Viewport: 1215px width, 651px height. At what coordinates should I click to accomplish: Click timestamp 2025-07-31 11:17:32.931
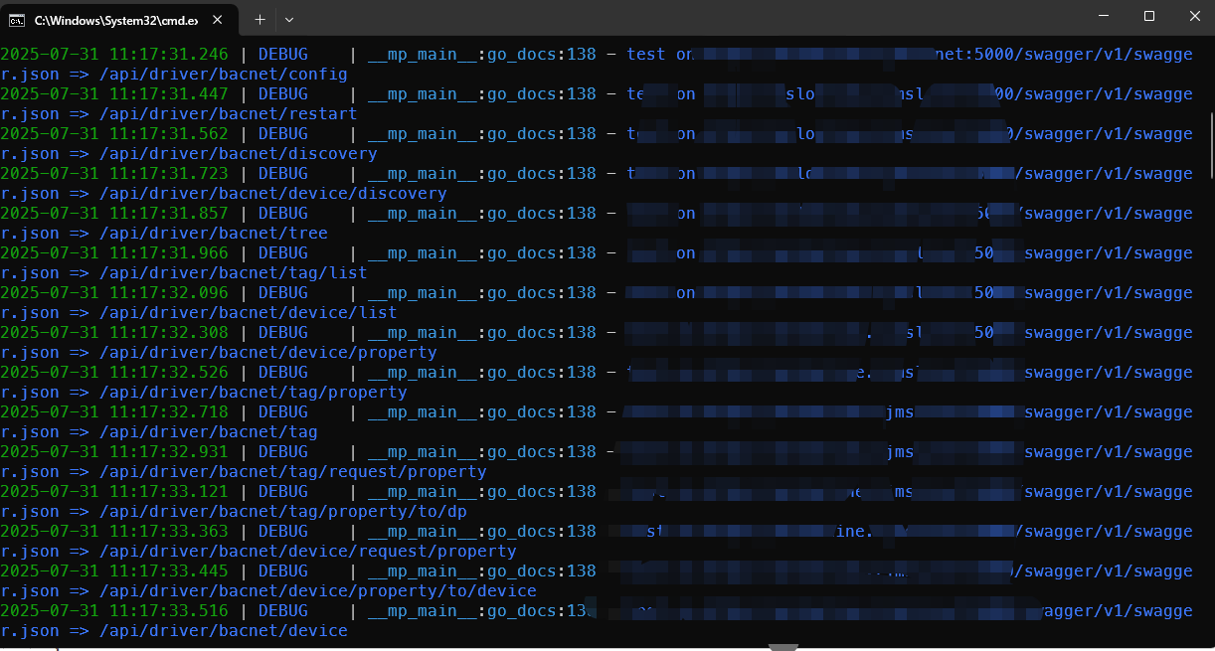click(114, 452)
